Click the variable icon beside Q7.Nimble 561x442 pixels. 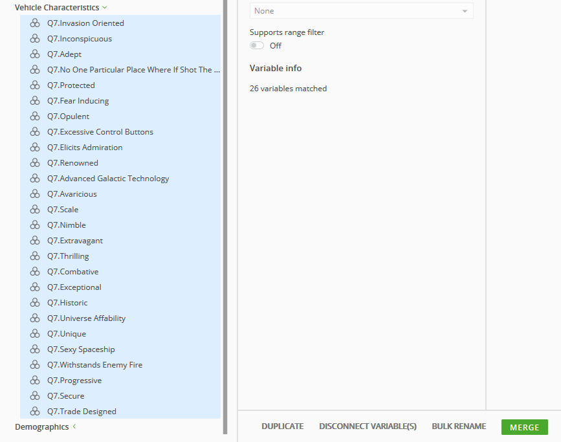(x=35, y=225)
